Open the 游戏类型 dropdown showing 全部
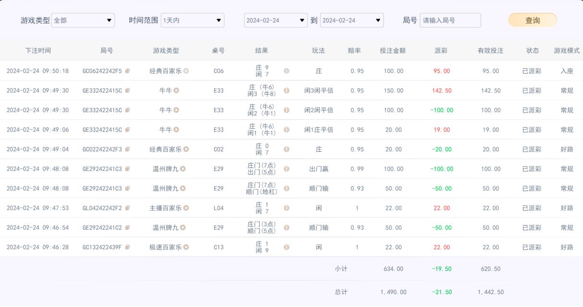The image size is (583, 307). [83, 20]
